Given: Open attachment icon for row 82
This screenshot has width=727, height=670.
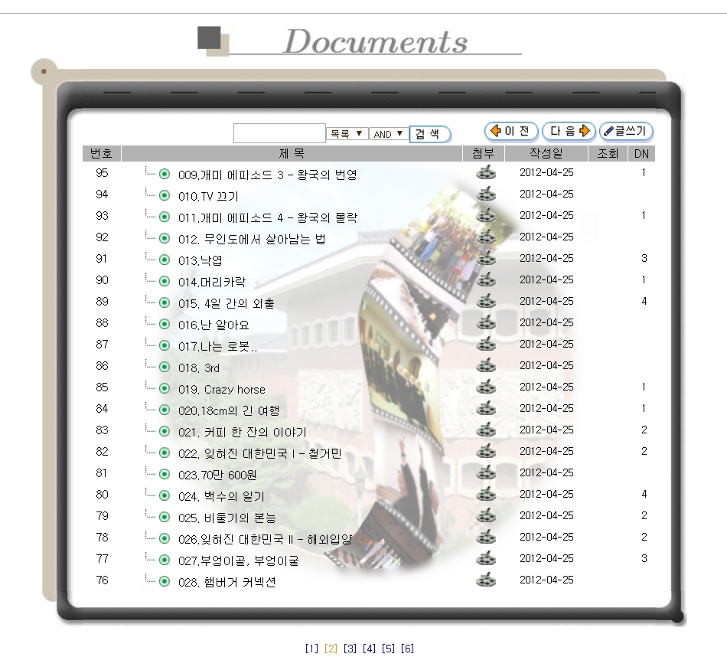Looking at the screenshot, I should coord(486,451).
